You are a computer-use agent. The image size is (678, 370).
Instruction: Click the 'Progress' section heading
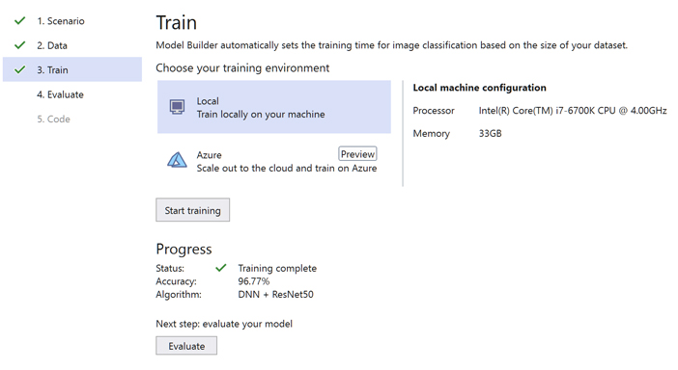(184, 250)
